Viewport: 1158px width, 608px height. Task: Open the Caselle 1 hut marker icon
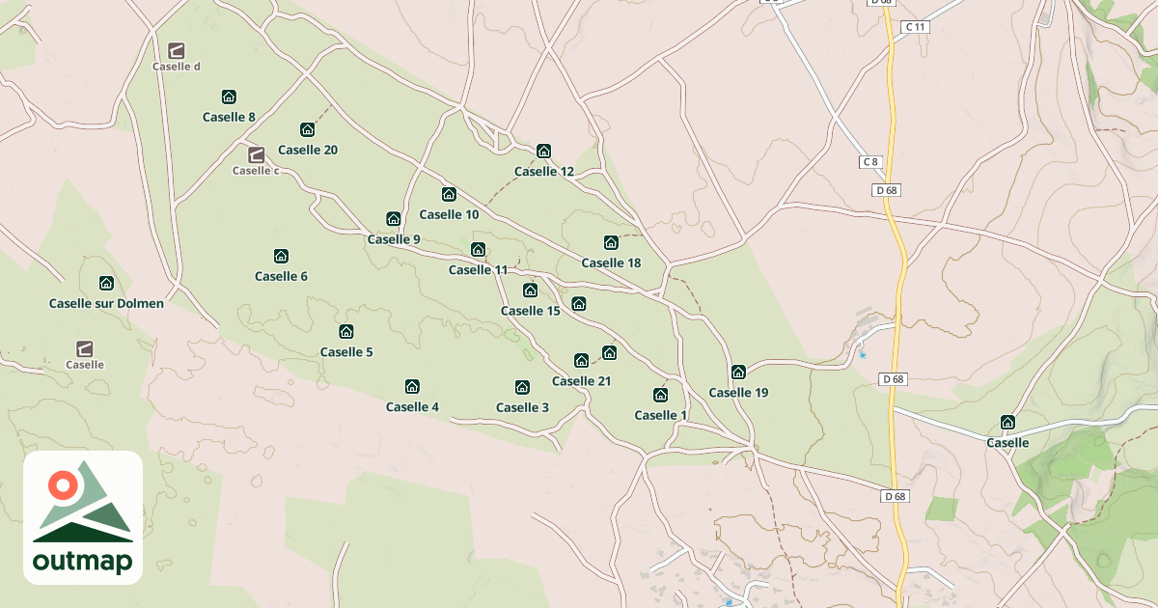point(660,395)
